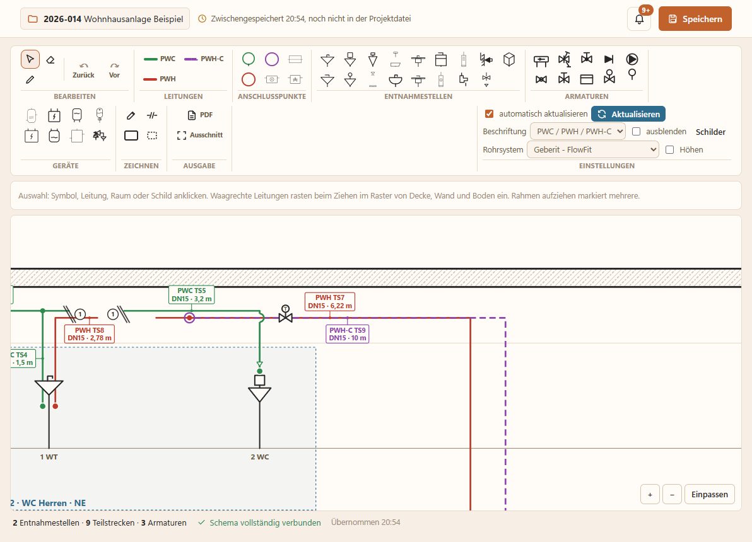Insert the bathtub fixture symbol
This screenshot has height=542, width=752.
click(x=395, y=59)
